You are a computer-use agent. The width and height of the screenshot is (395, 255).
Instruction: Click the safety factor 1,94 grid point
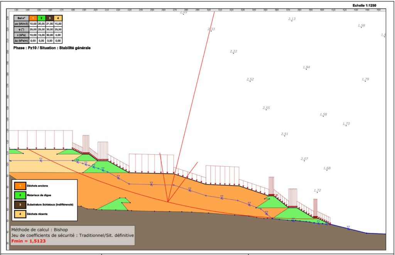tap(306, 68)
